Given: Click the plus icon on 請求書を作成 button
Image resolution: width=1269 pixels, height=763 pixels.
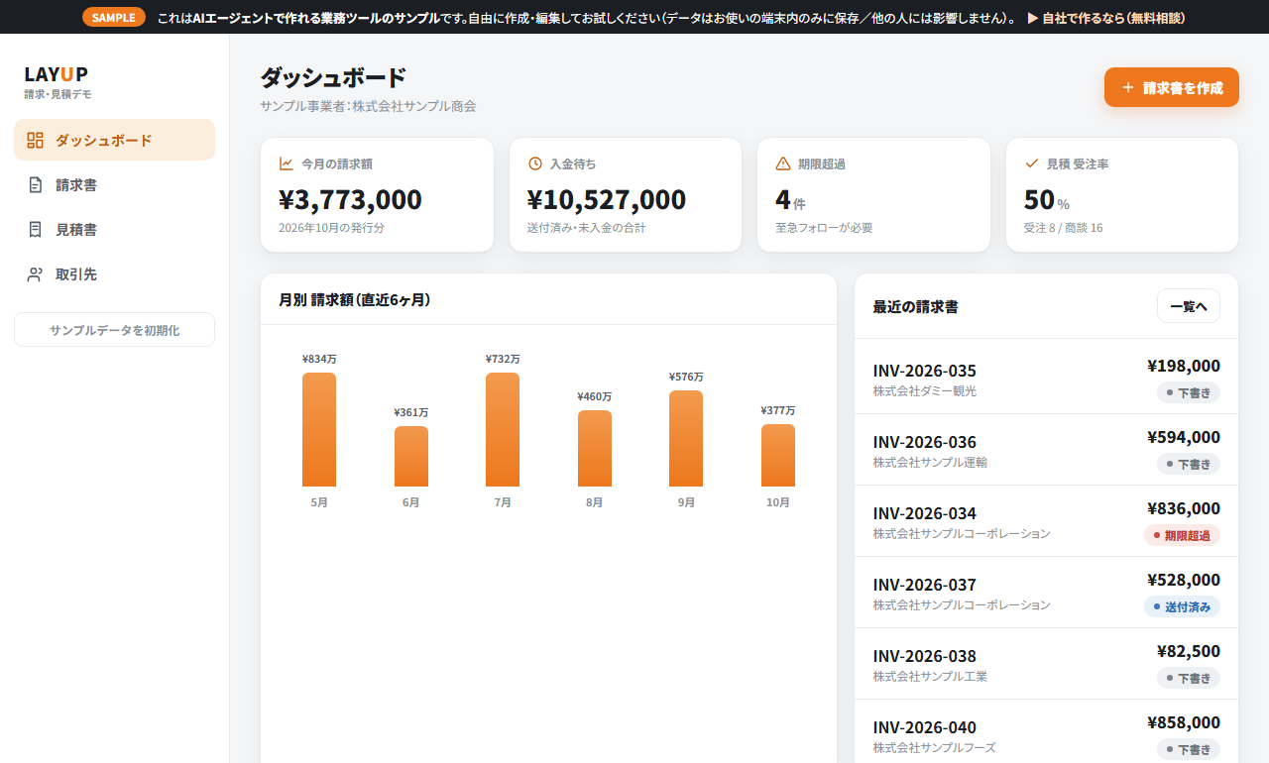Looking at the screenshot, I should tap(1127, 87).
